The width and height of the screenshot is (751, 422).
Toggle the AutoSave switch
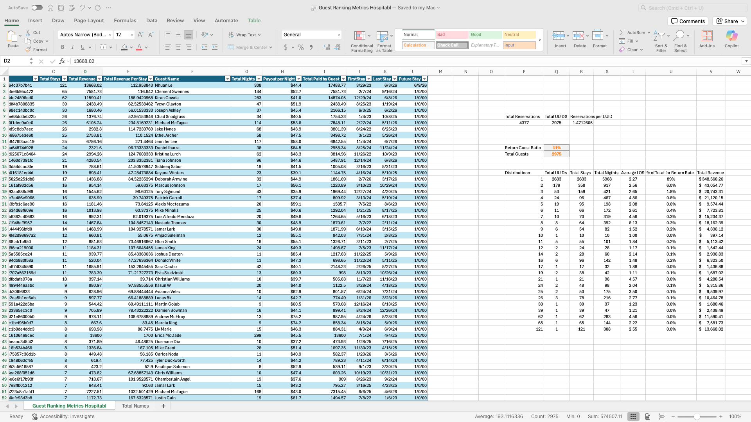click(x=37, y=8)
